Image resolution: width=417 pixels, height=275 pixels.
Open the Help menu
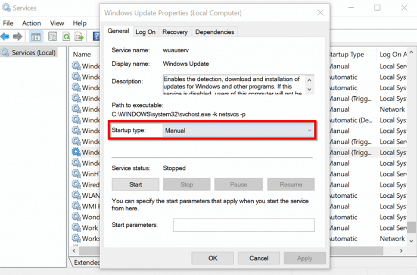click(x=79, y=23)
